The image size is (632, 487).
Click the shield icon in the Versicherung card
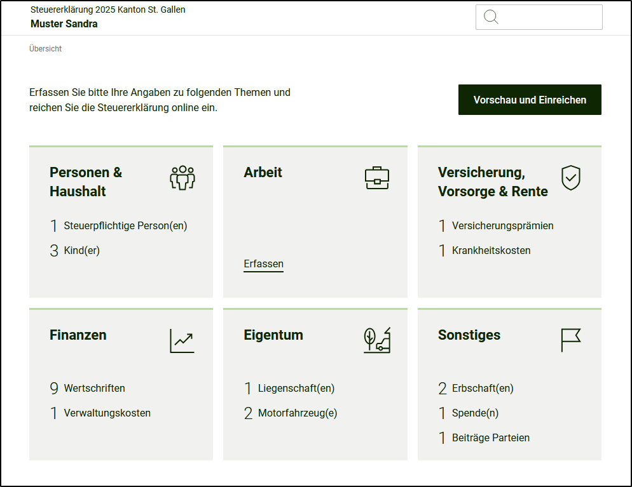tap(570, 178)
